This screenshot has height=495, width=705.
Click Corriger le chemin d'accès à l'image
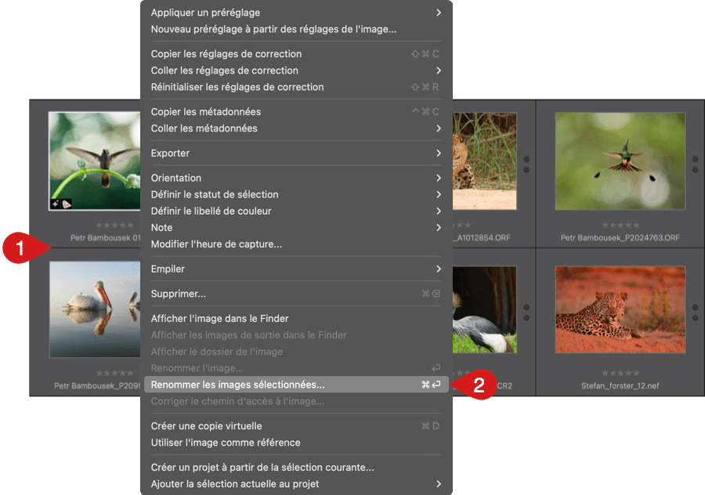click(x=296, y=402)
